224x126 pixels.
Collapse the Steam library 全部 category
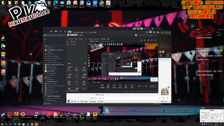coord(44,46)
